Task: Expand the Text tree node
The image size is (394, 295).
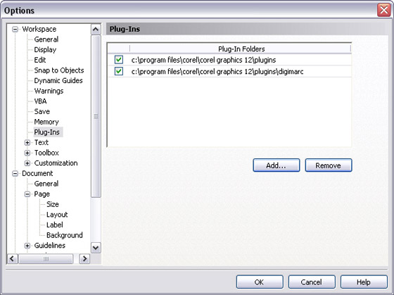Action: coord(27,143)
